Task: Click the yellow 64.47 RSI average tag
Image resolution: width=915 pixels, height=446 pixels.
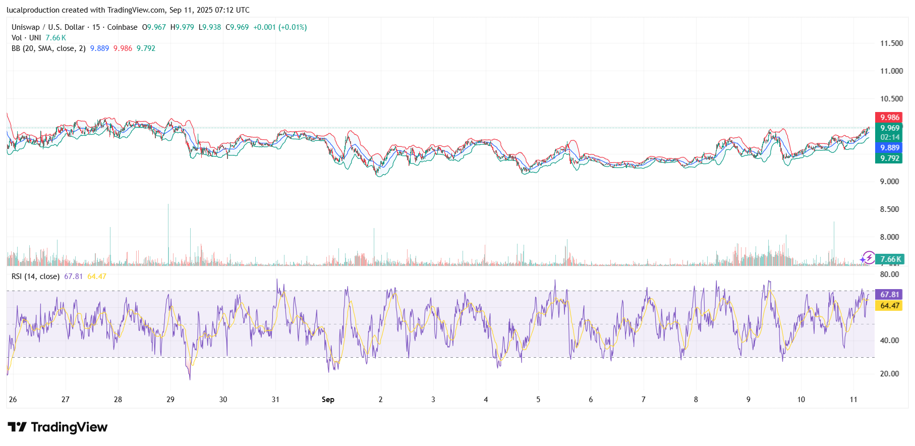Action: 889,305
